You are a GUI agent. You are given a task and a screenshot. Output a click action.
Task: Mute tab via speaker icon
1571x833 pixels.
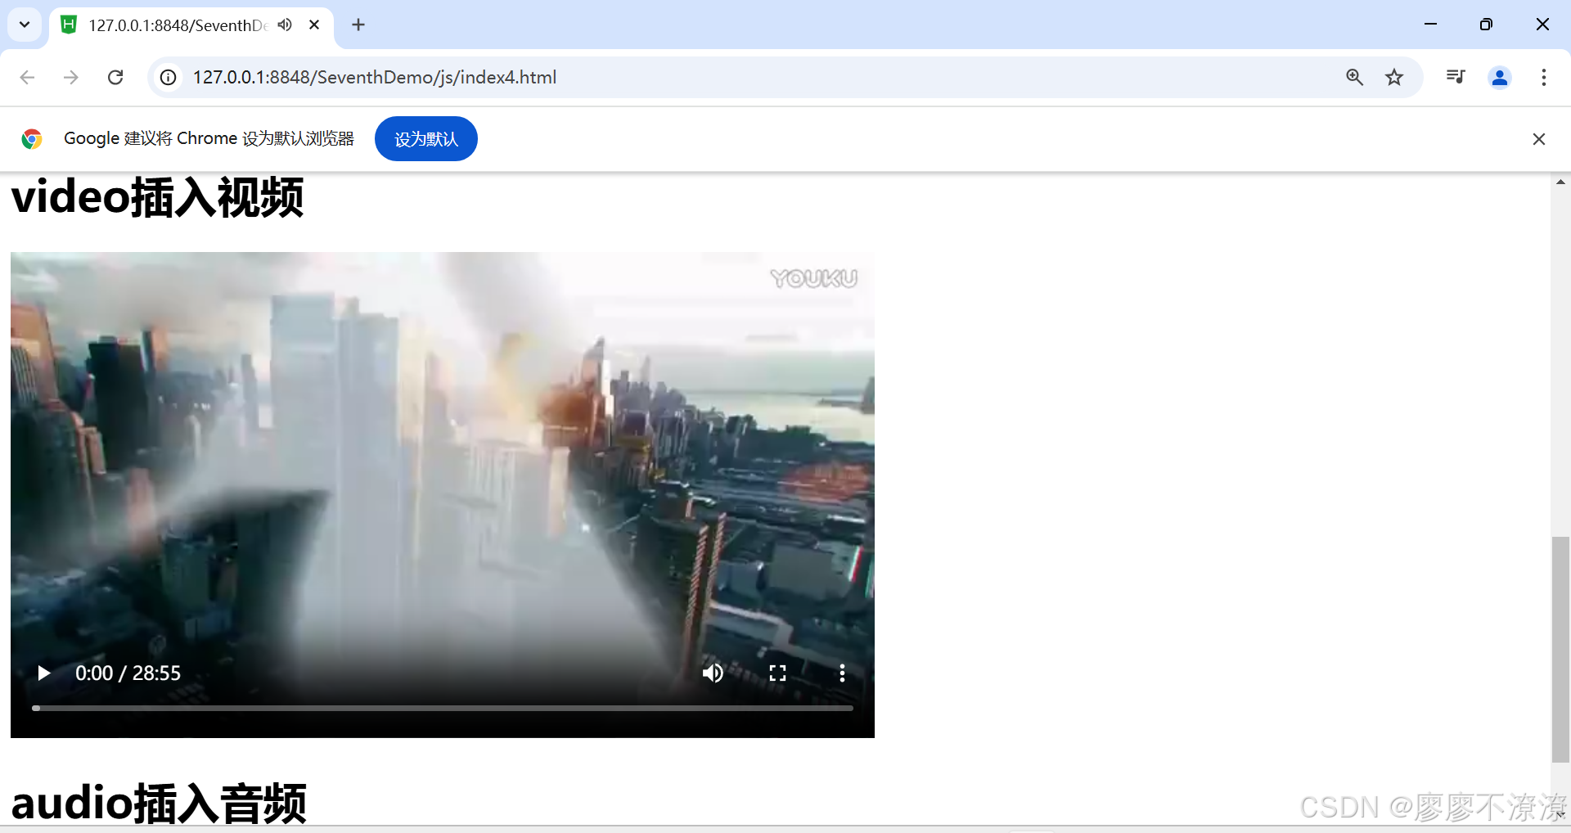285,25
